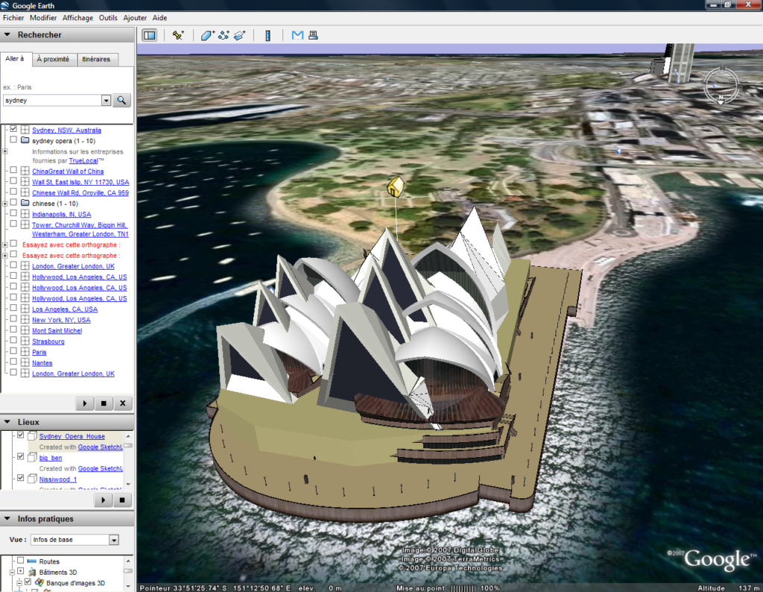Toggle the sidebar panel button

coord(149,35)
